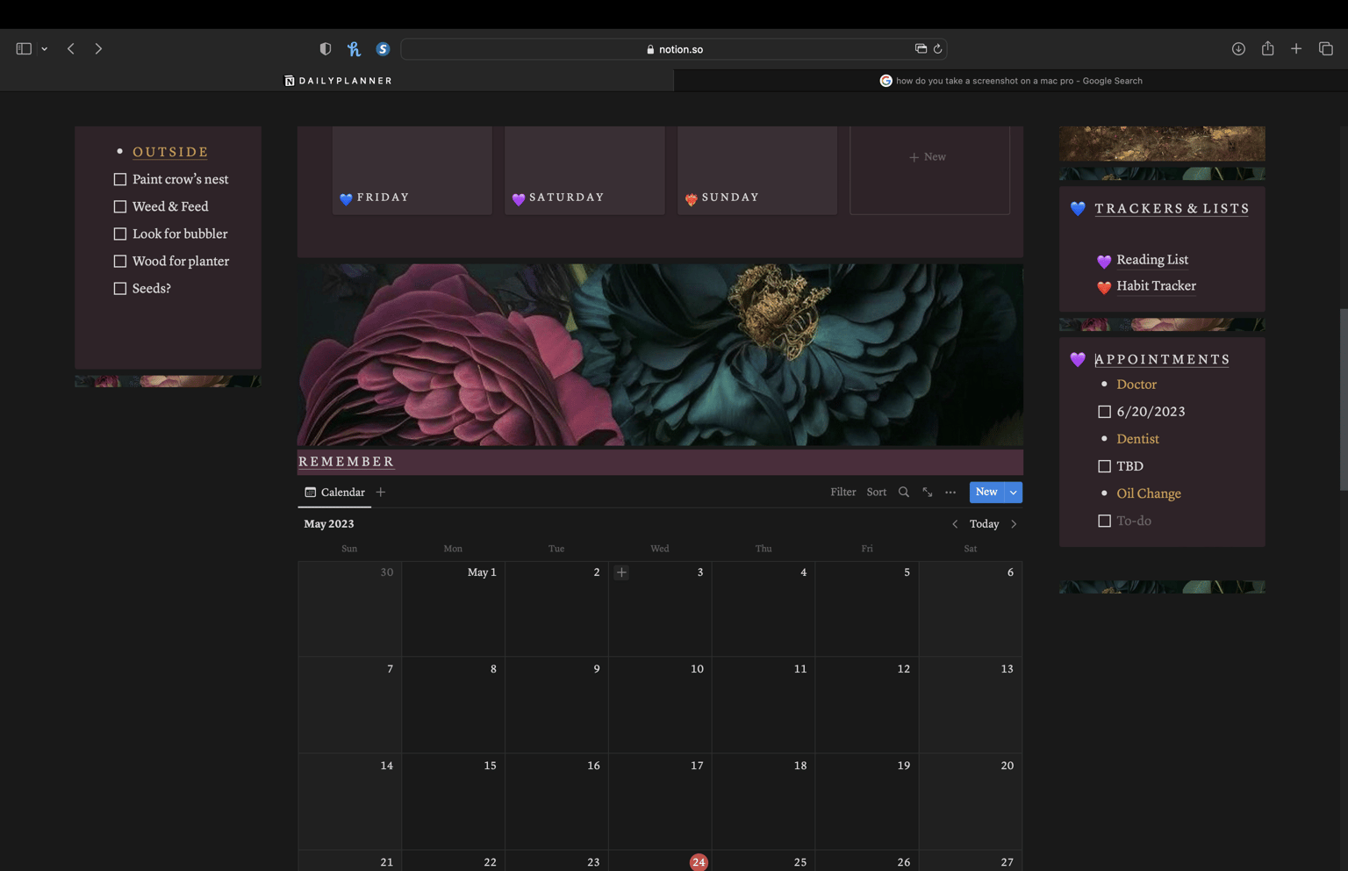This screenshot has width=1348, height=871.
Task: Click the Oil Change bullet text
Action: pos(1149,493)
